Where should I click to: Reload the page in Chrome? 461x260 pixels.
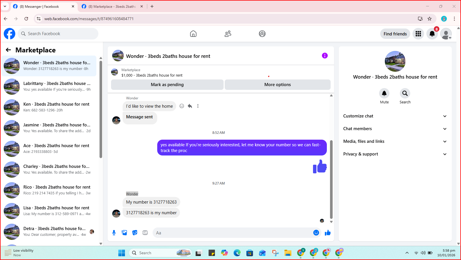pyautogui.click(x=26, y=19)
